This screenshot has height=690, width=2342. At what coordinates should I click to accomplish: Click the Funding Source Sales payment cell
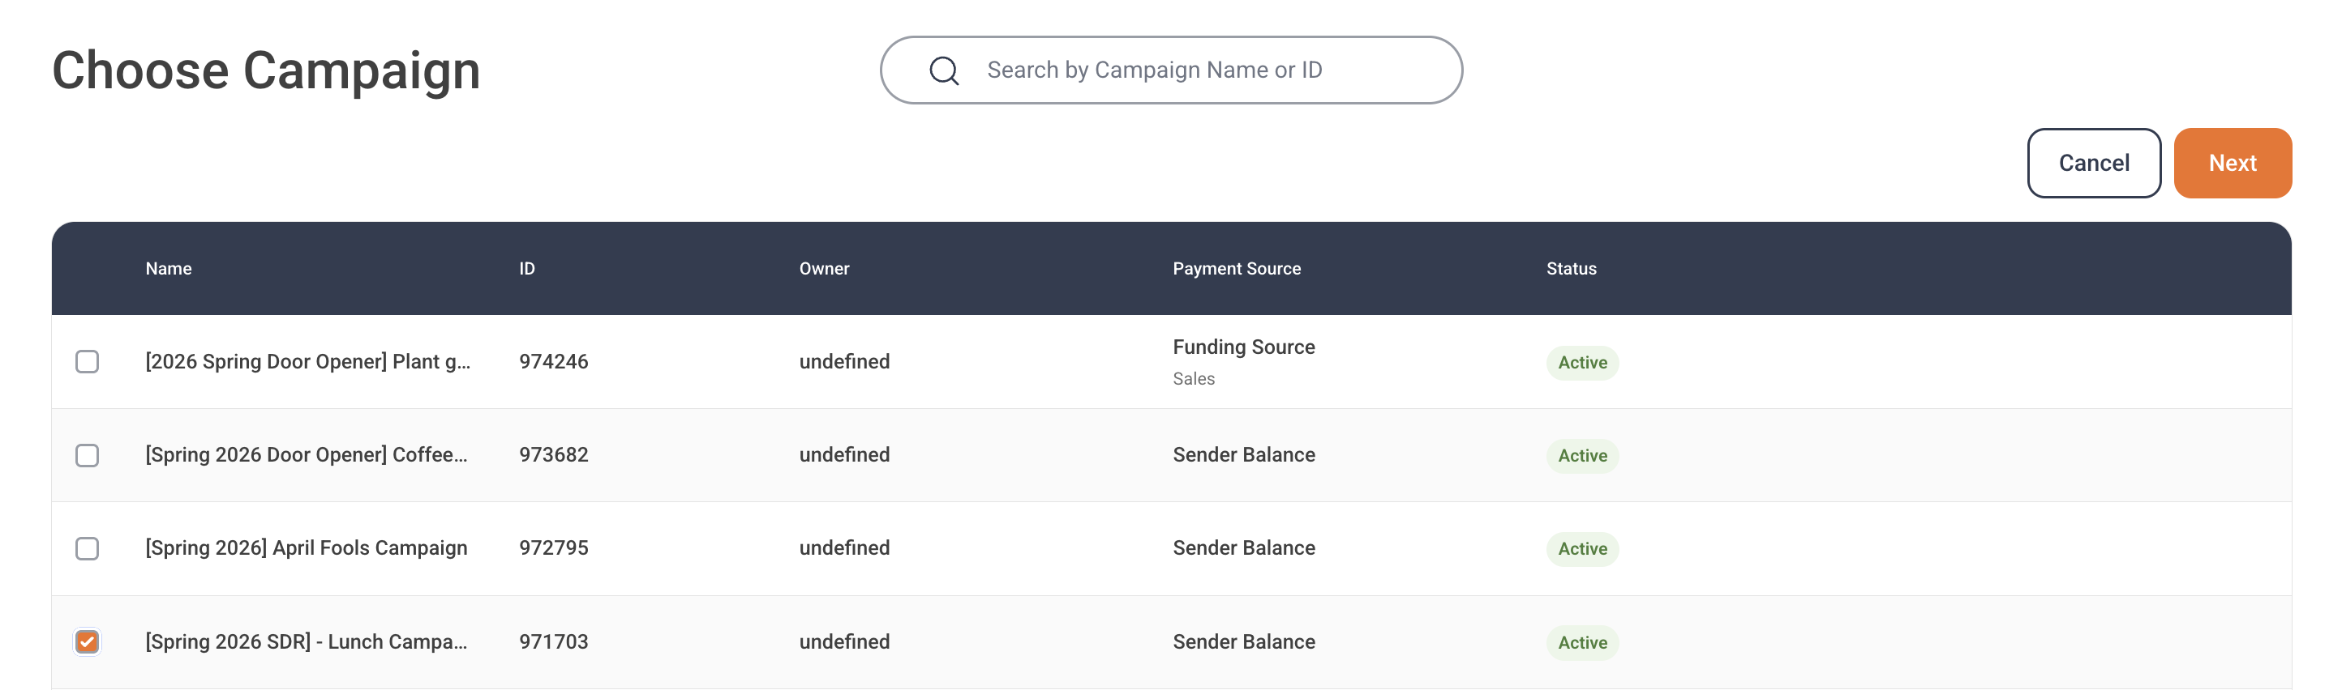(x=1244, y=361)
